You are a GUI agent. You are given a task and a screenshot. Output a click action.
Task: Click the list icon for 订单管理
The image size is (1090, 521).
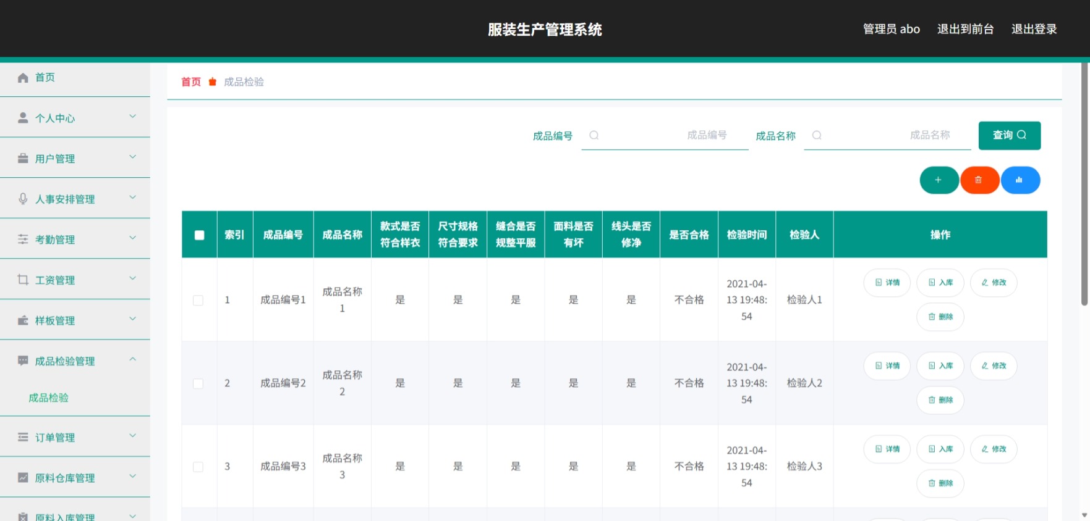point(23,437)
